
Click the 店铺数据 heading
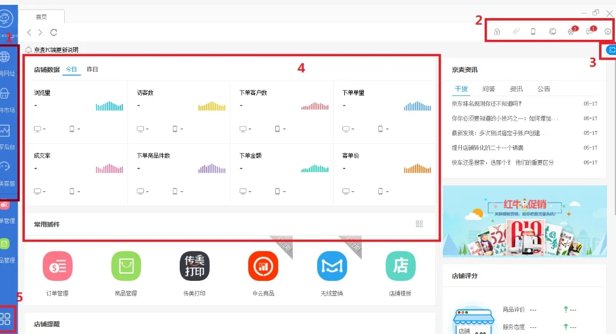tap(47, 69)
